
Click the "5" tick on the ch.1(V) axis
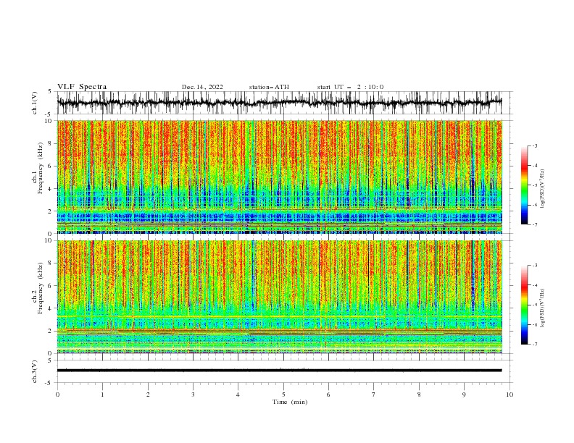coord(51,91)
